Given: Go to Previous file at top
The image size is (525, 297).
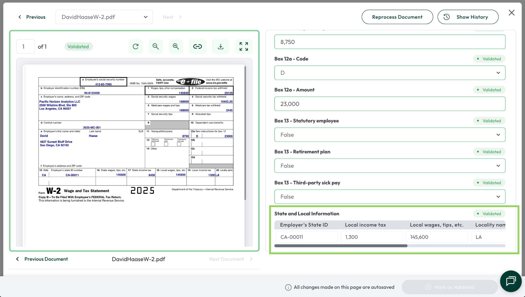Looking at the screenshot, I should point(32,17).
